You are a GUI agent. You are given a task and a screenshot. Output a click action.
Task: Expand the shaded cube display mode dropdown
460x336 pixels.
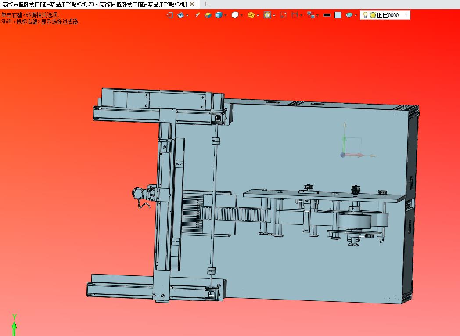pos(225,15)
